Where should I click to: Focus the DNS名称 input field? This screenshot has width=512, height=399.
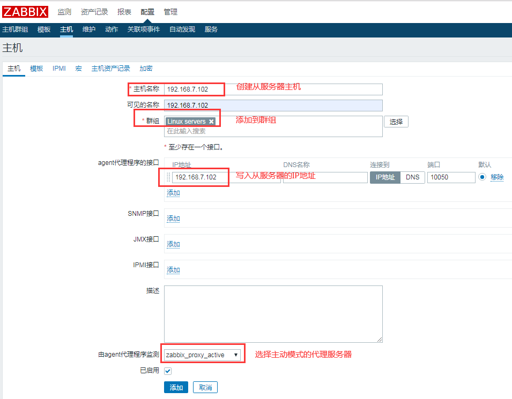coord(325,177)
